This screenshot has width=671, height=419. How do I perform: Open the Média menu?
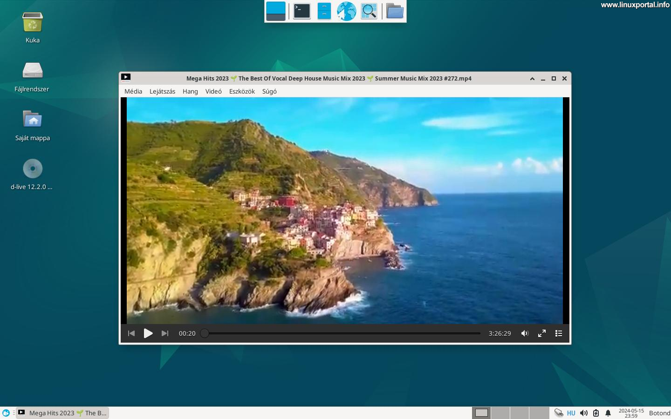click(x=133, y=91)
